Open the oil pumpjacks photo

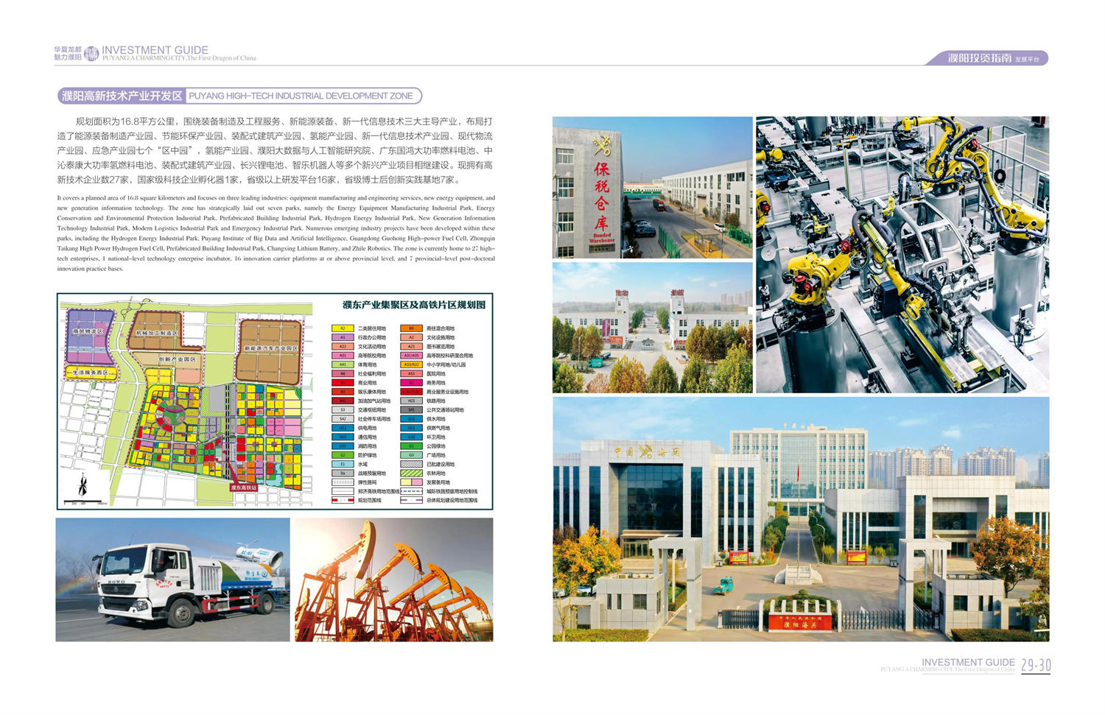point(393,580)
